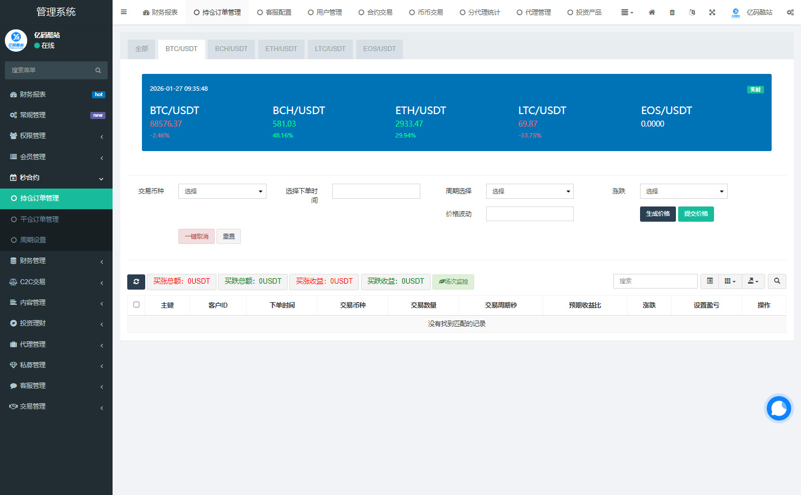Click the table refresh icon button
The height and width of the screenshot is (495, 801).
[x=136, y=281]
